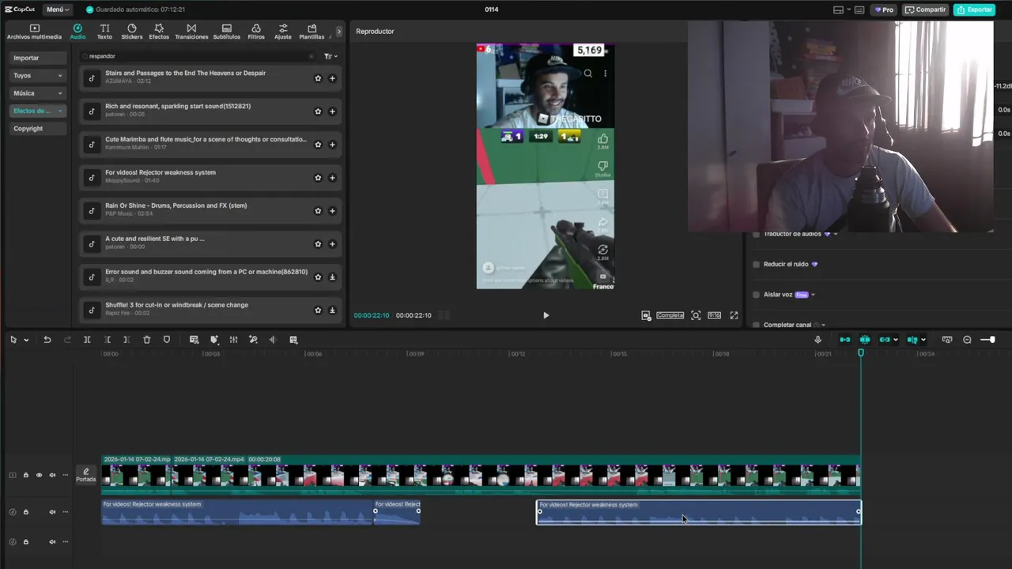
Task: Click the Pro upgrade button
Action: point(883,9)
